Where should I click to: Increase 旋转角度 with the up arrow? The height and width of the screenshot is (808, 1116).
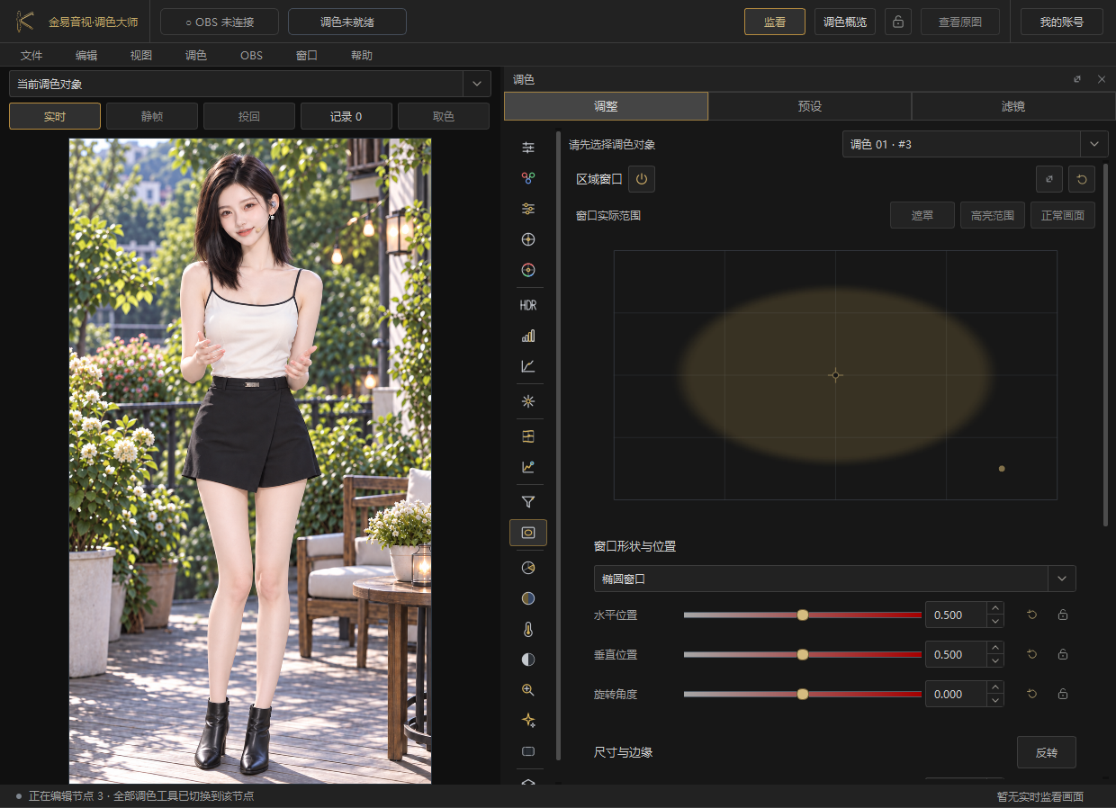coord(995,688)
